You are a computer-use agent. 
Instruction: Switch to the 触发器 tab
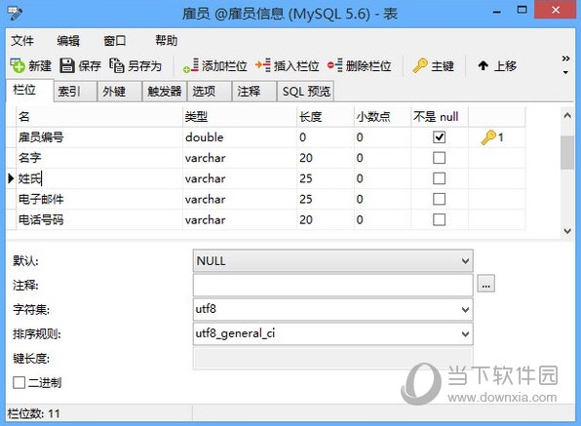(165, 92)
